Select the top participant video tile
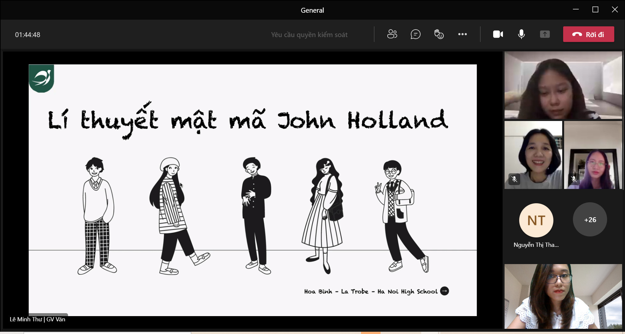This screenshot has height=334, width=625. click(x=563, y=85)
